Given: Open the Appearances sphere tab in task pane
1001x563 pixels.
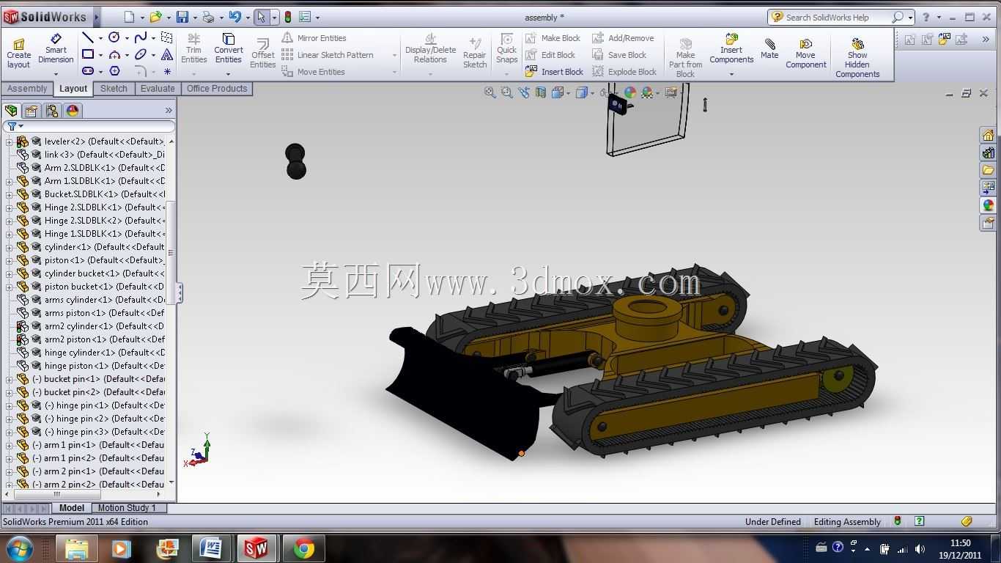Looking at the screenshot, I should point(988,205).
